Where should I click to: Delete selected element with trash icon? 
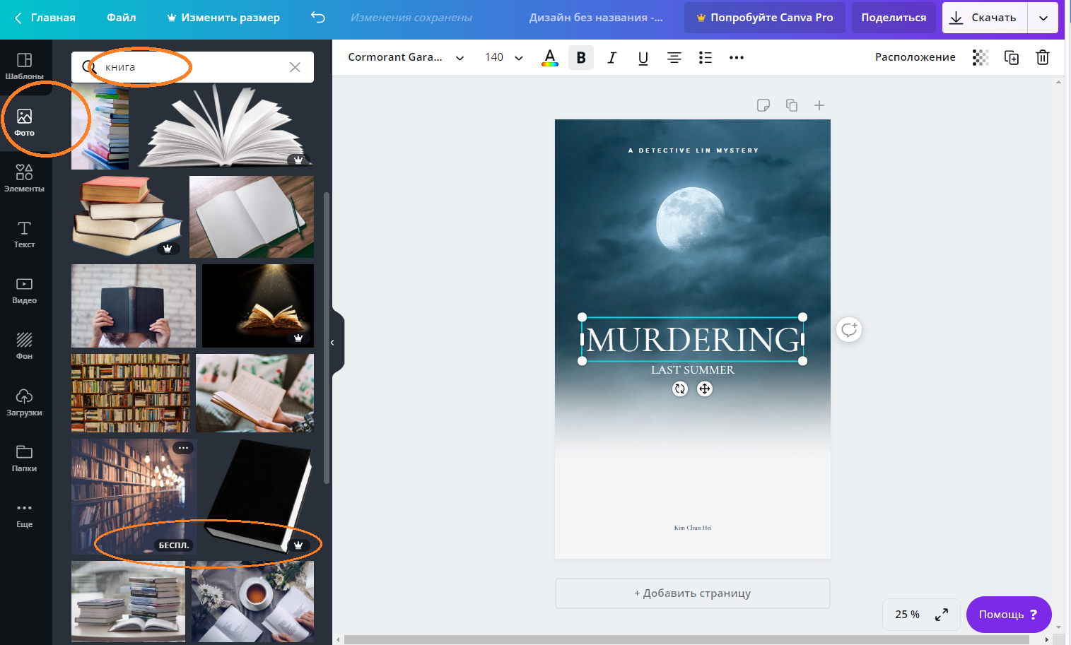[1042, 58]
